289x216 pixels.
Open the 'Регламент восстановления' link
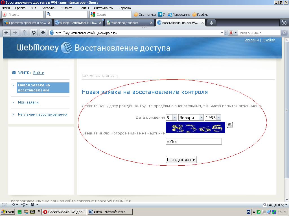pyautogui.click(x=43, y=114)
